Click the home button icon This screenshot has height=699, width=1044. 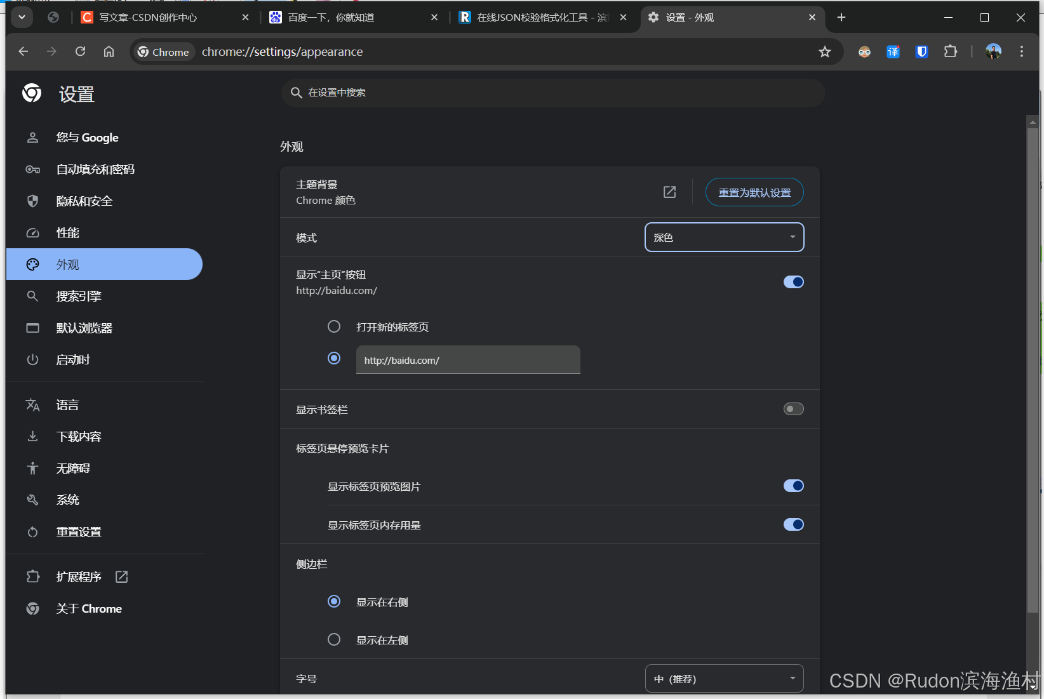point(109,51)
